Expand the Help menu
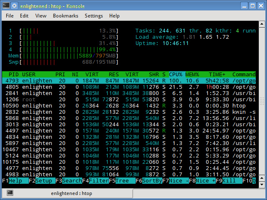 pos(114,16)
